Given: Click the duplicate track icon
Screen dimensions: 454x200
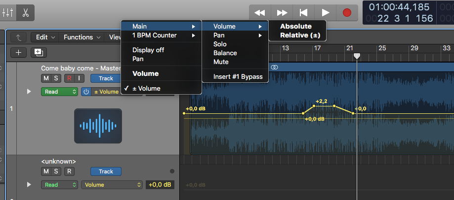Looking at the screenshot, I should coord(38,53).
